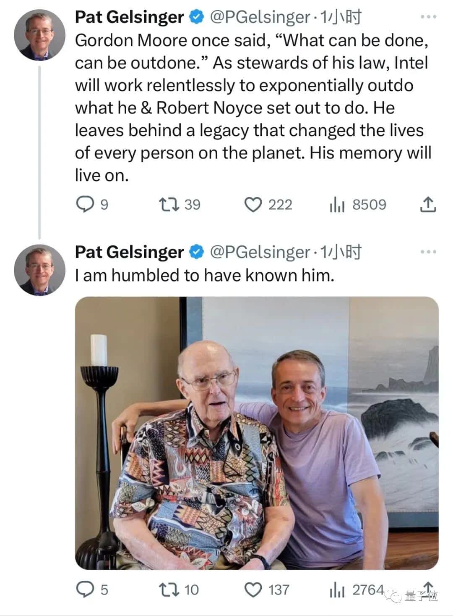Image resolution: width=453 pixels, height=616 pixels.
Task: Open Pat Gelsinger's name on second tweet
Action: (129, 252)
